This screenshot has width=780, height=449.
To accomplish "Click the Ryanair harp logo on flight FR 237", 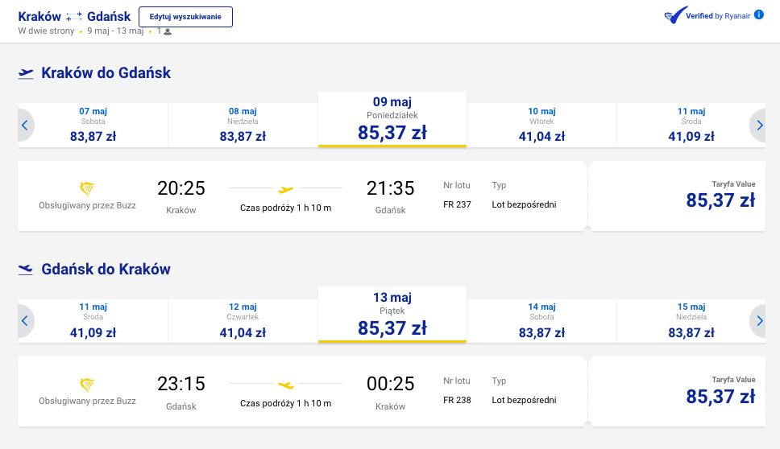I will (x=87, y=189).
